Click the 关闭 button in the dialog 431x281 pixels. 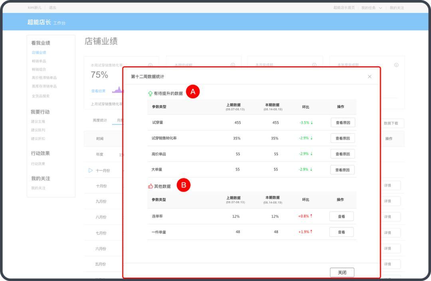tap(342, 272)
